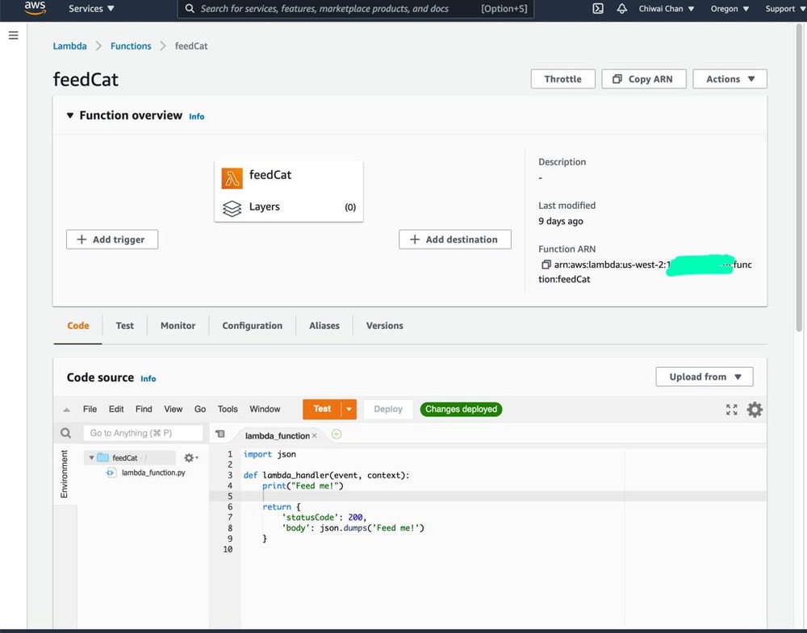Viewport: 807px width, 633px height.
Task: Close the lambda_function tab
Action: [x=315, y=435]
